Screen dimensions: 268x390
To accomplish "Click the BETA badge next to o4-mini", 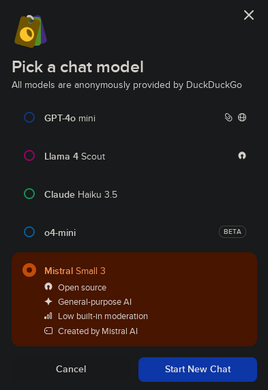I will pos(233,232).
